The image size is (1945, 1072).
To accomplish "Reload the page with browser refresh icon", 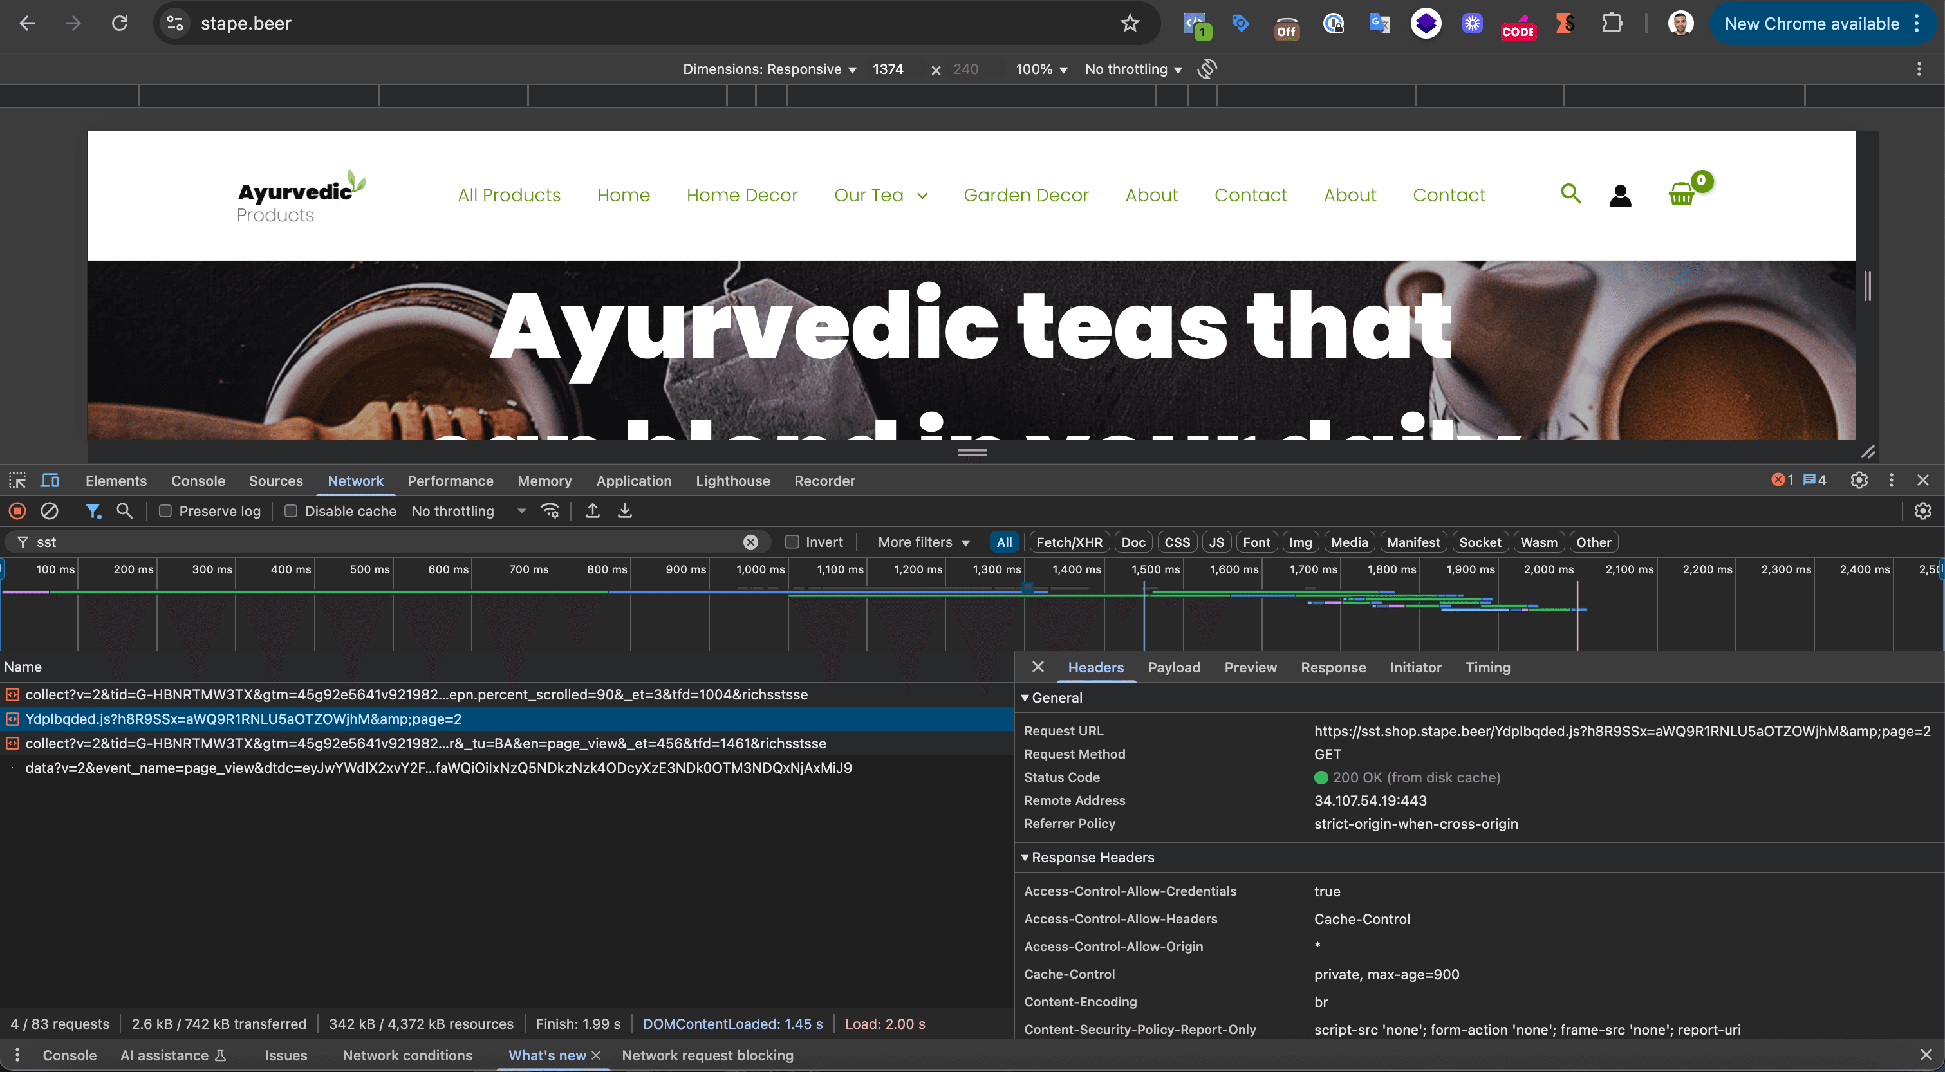I will click(119, 23).
